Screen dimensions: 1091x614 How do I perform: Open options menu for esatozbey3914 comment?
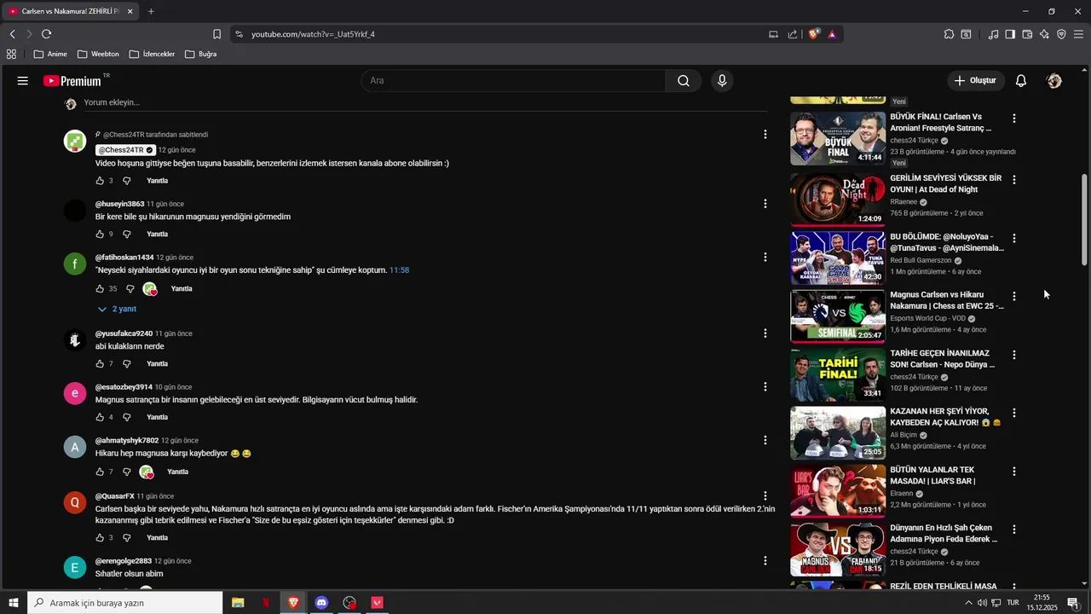(x=765, y=386)
